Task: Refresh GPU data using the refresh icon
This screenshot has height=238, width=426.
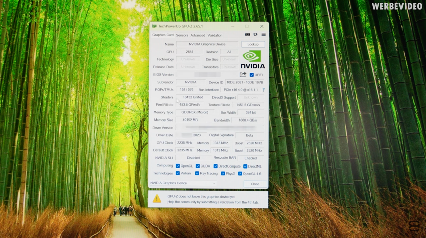Action: tap(255, 34)
